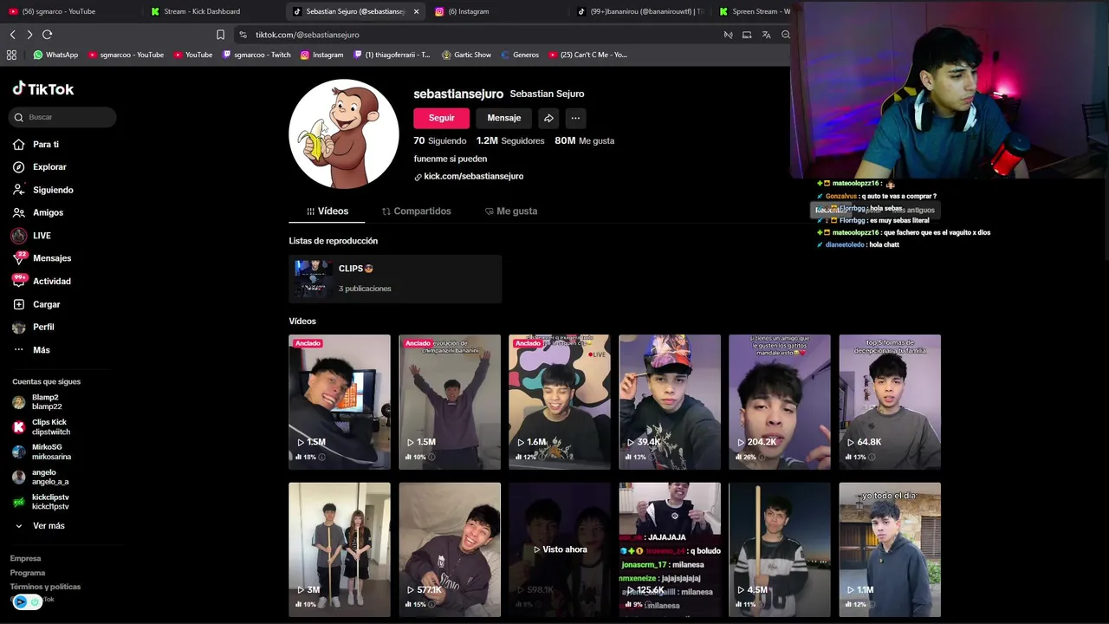Switch to the Compartidos tab
This screenshot has width=1109, height=624.
pos(417,211)
